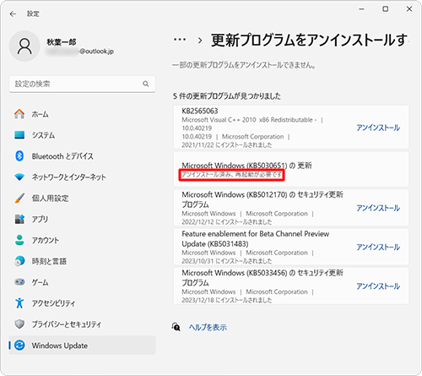Click the privacy shield icon
The width and height of the screenshot is (422, 376).
point(19,324)
